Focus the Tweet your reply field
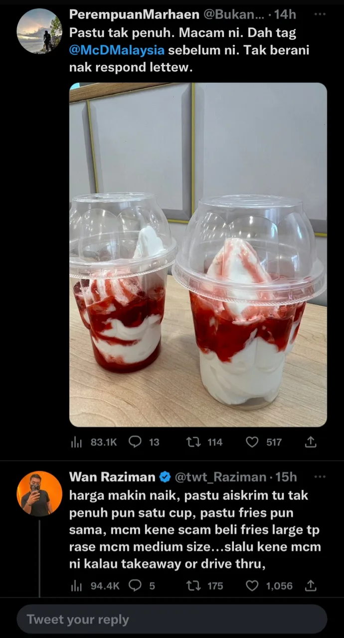This screenshot has height=638, width=344. [172, 620]
